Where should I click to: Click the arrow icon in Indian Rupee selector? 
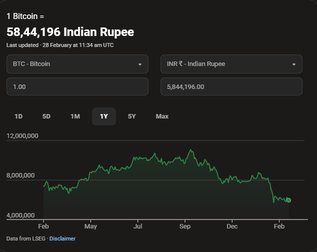point(293,64)
